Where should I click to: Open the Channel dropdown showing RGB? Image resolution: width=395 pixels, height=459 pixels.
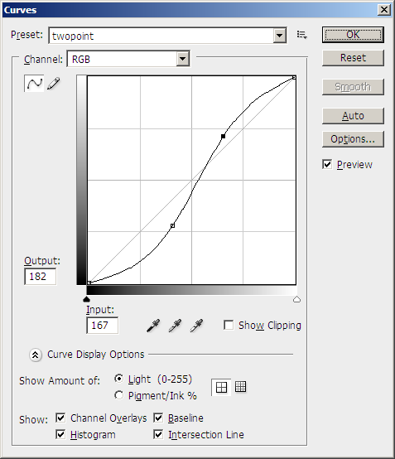(x=128, y=59)
